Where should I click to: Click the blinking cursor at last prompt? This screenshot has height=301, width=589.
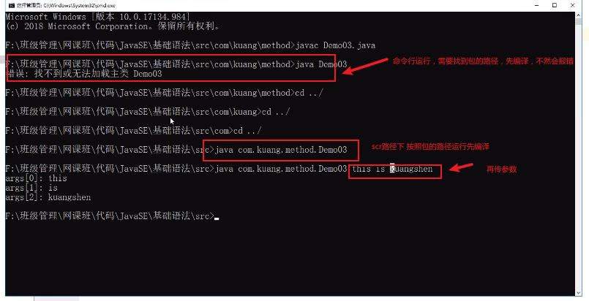coord(217,218)
